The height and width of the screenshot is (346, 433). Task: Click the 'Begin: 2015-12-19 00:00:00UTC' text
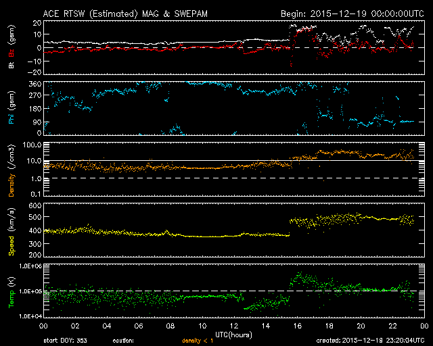tap(352, 14)
